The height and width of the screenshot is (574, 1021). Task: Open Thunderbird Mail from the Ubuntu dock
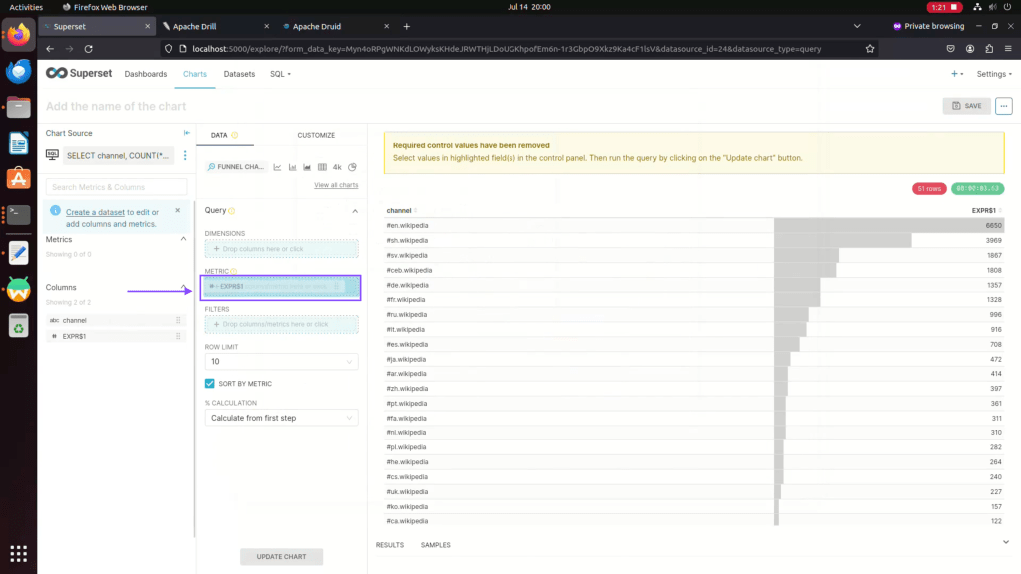tap(18, 71)
